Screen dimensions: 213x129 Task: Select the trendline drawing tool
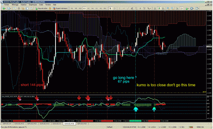click(x=128, y=9)
